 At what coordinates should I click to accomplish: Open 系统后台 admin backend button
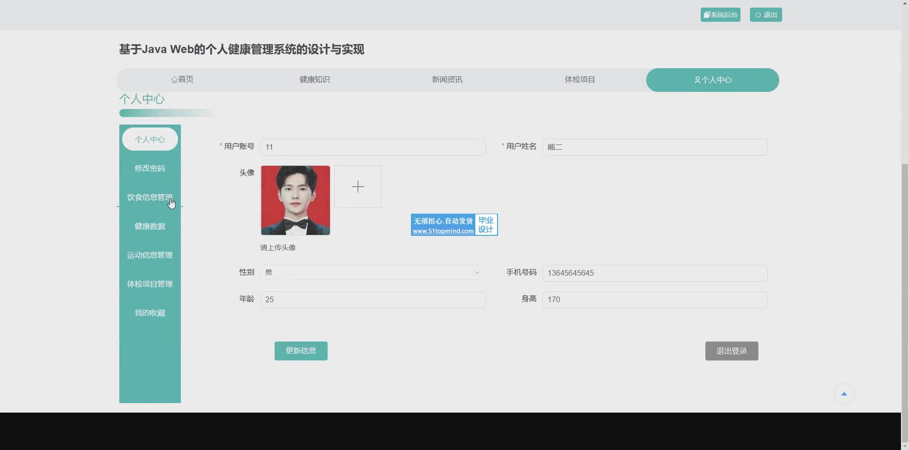(x=720, y=15)
